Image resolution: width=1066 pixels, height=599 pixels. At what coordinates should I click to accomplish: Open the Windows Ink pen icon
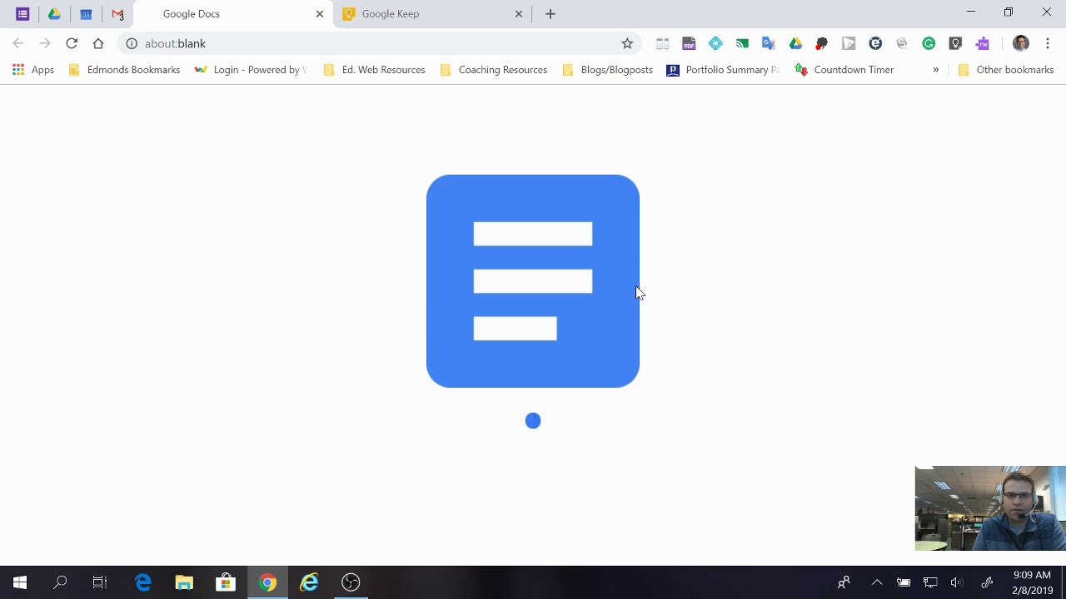[x=987, y=582]
